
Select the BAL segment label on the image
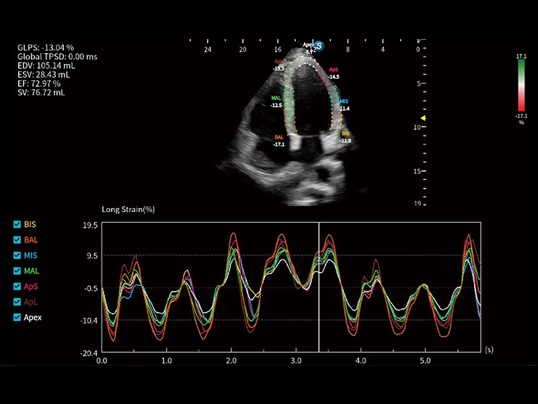[x=276, y=137]
